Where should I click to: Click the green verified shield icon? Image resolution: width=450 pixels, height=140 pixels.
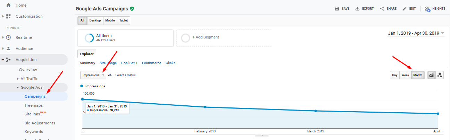click(x=132, y=8)
